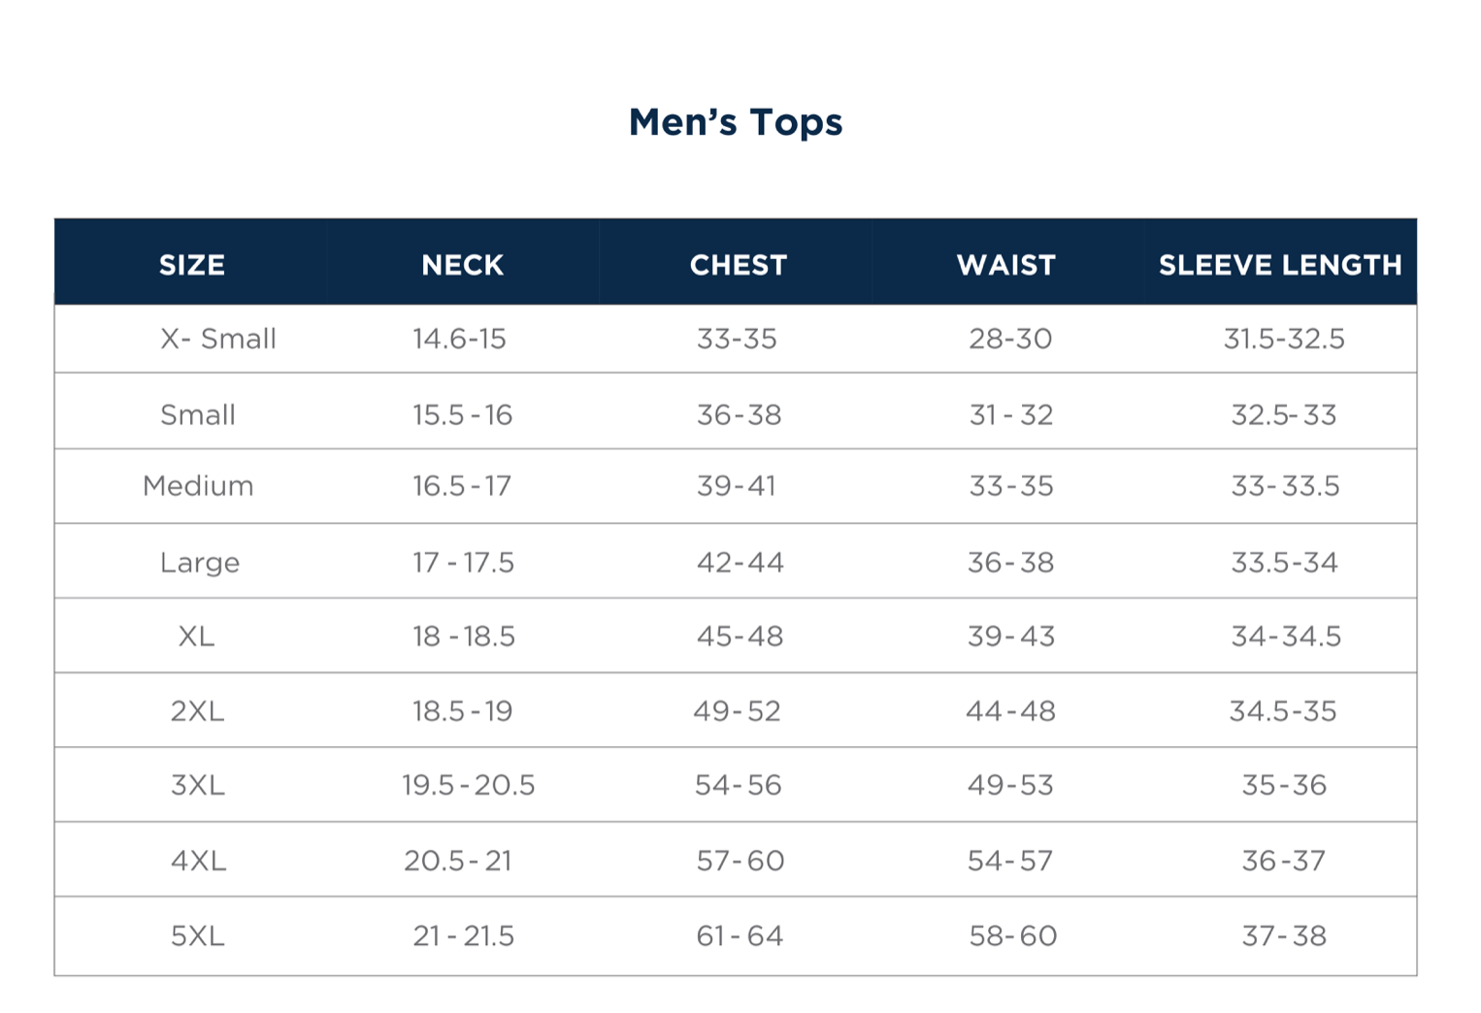Select XL sleeve length value 34-34.5
The image size is (1481, 1013).
(1286, 637)
